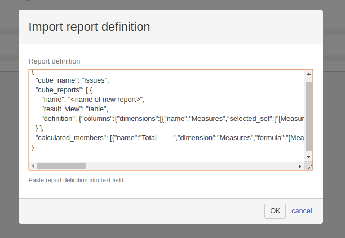Click the vertical scrollbar up arrow
This screenshot has height=238, width=345.
click(x=308, y=74)
